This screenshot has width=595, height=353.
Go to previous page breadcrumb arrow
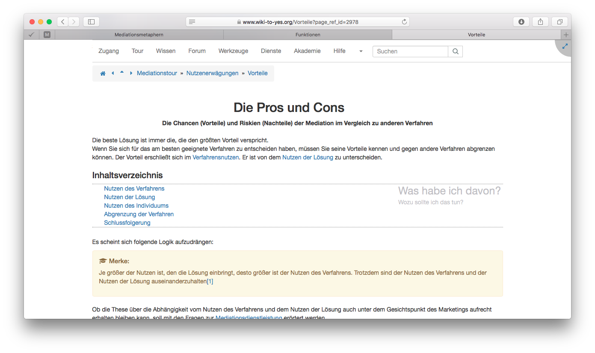(x=113, y=74)
